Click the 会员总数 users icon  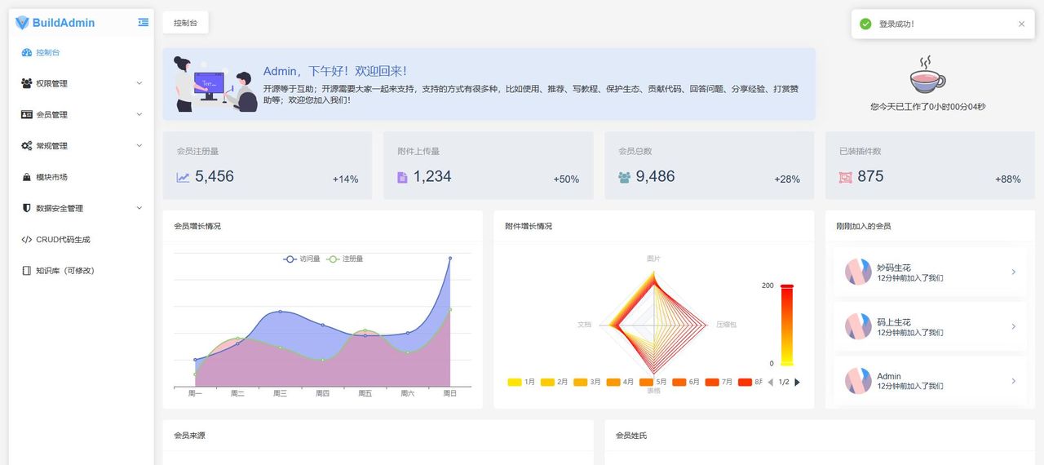coord(625,177)
